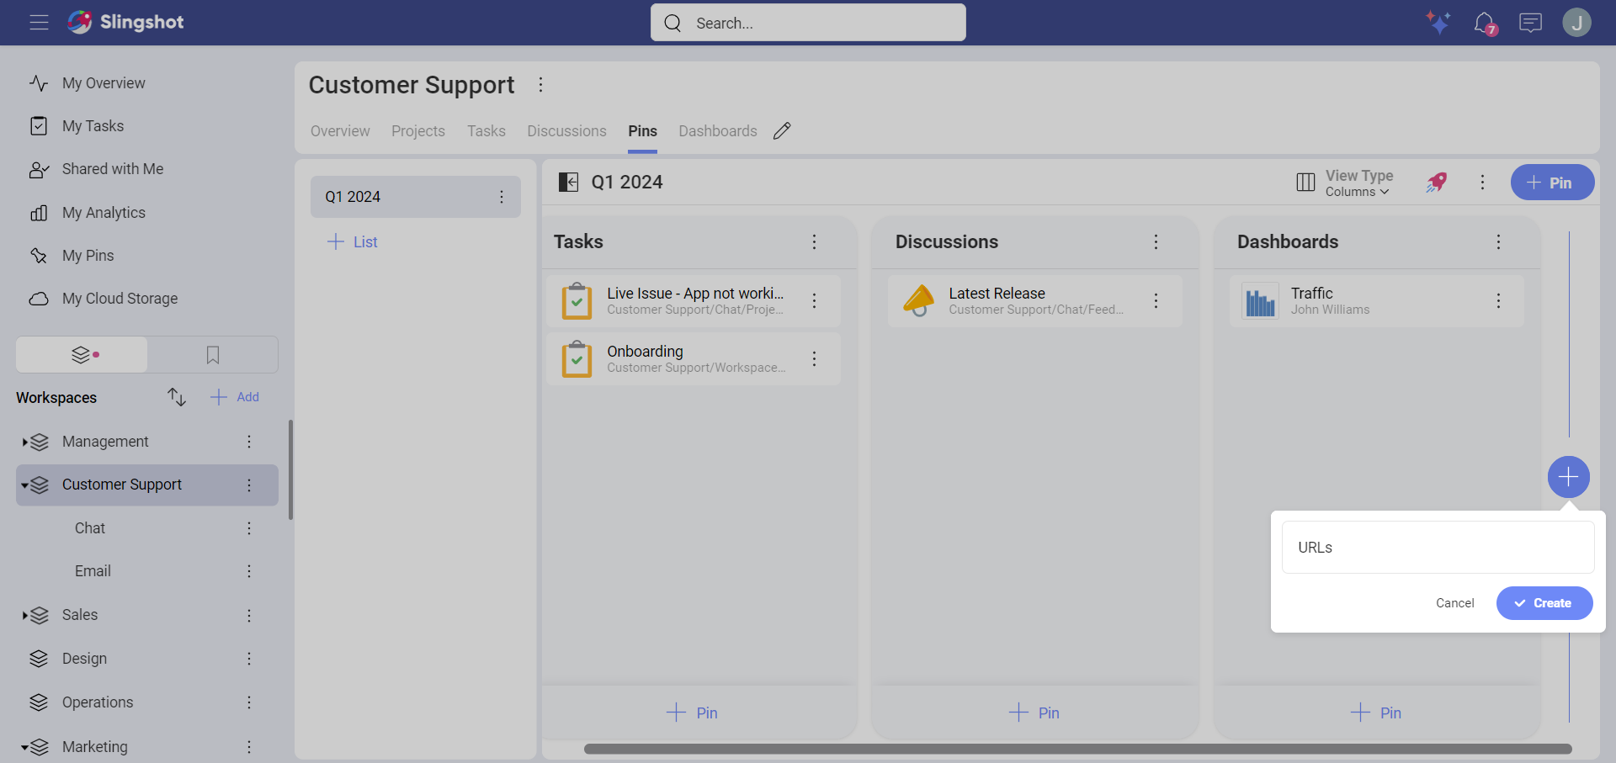Open the AI assistant sparkle icon
The width and height of the screenshot is (1616, 763).
tap(1438, 22)
